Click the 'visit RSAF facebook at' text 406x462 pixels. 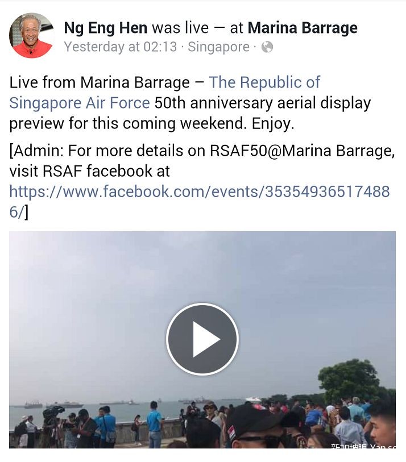(90, 171)
